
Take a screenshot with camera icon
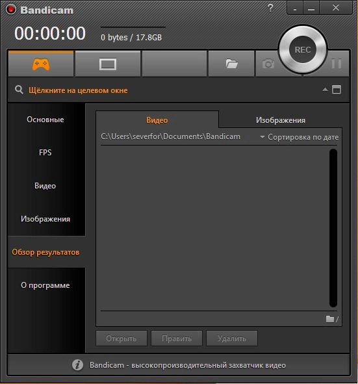coord(268,64)
